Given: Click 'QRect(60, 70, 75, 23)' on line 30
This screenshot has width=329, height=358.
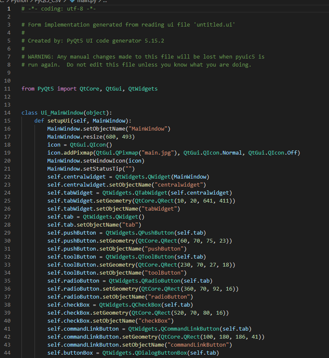Looking at the screenshot, I should pos(195,241).
